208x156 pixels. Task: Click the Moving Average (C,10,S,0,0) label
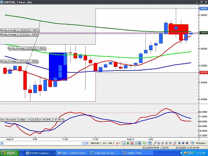(19, 35)
